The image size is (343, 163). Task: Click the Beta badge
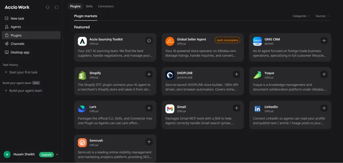click(36, 83)
